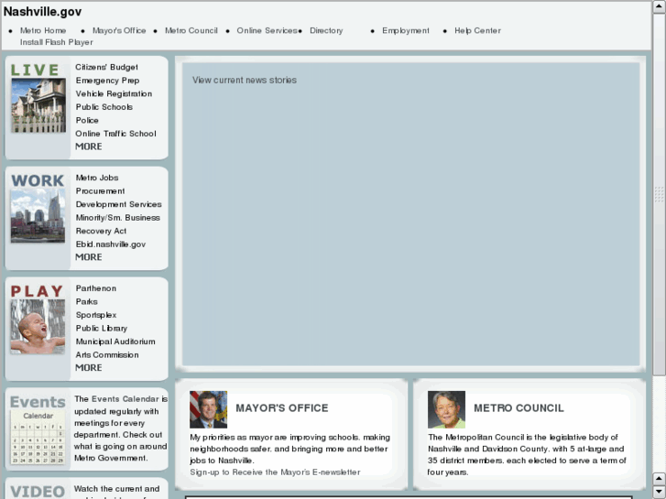666x499 pixels.
Task: Select Online Services in navigation bar
Action: [267, 30]
